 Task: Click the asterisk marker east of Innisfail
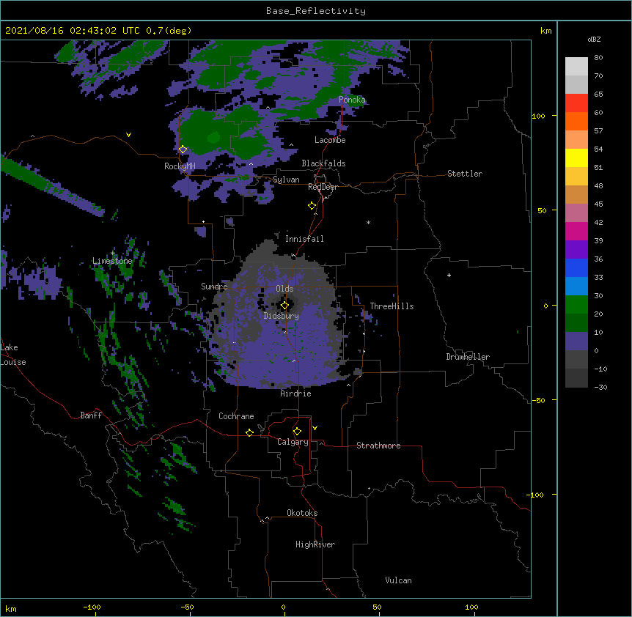click(368, 222)
